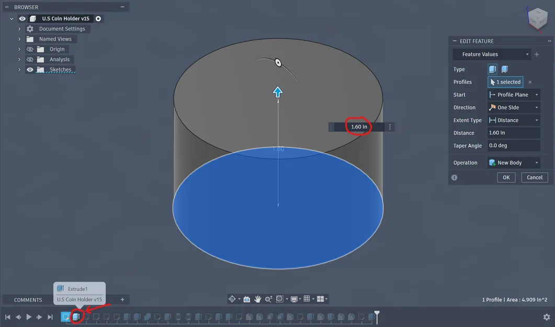Image resolution: width=555 pixels, height=327 pixels.
Task: Add a comment with the plus icon
Action: [122, 299]
